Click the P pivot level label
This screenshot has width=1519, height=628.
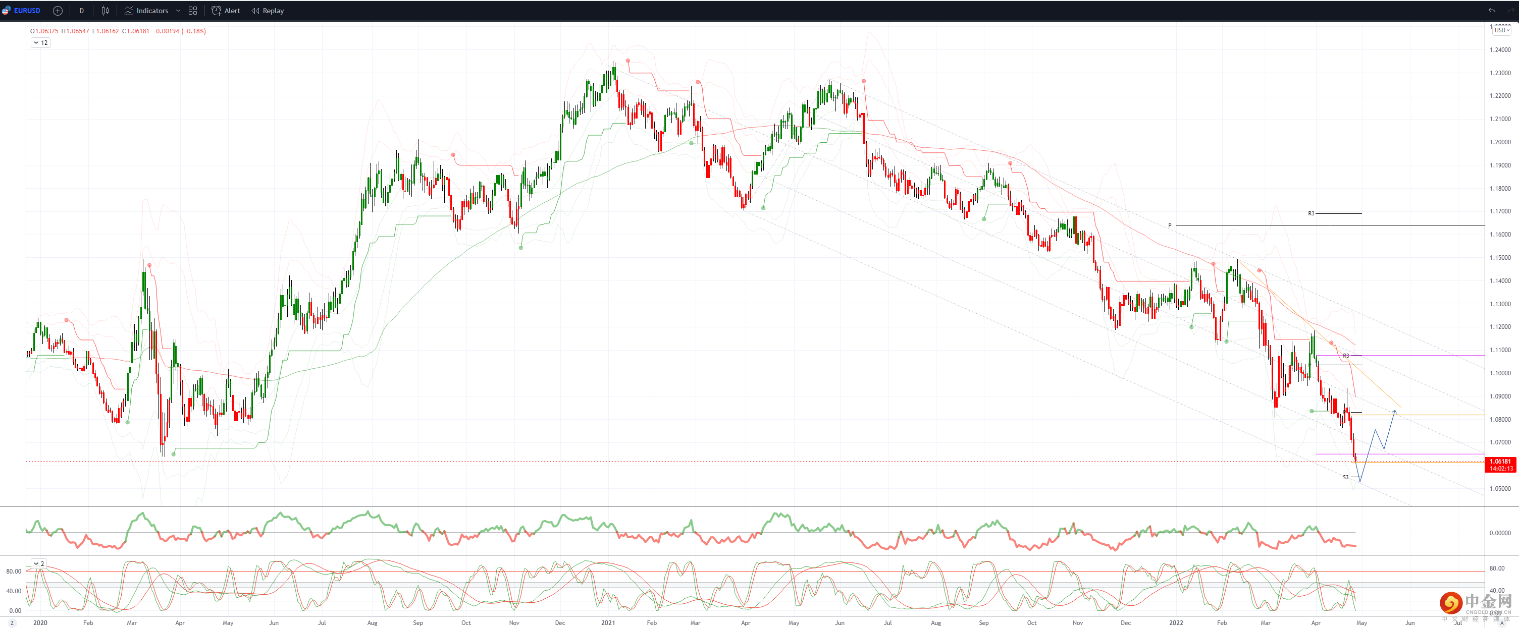1170,225
